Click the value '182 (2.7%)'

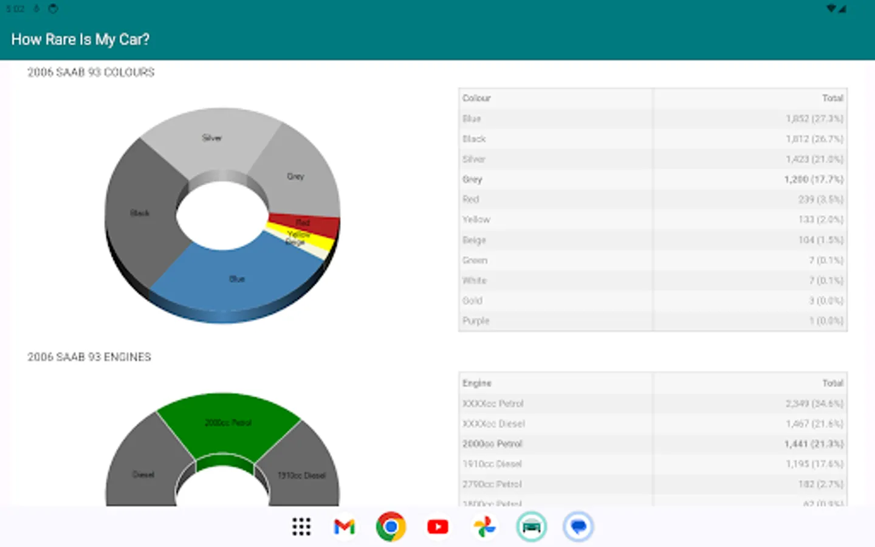click(821, 484)
